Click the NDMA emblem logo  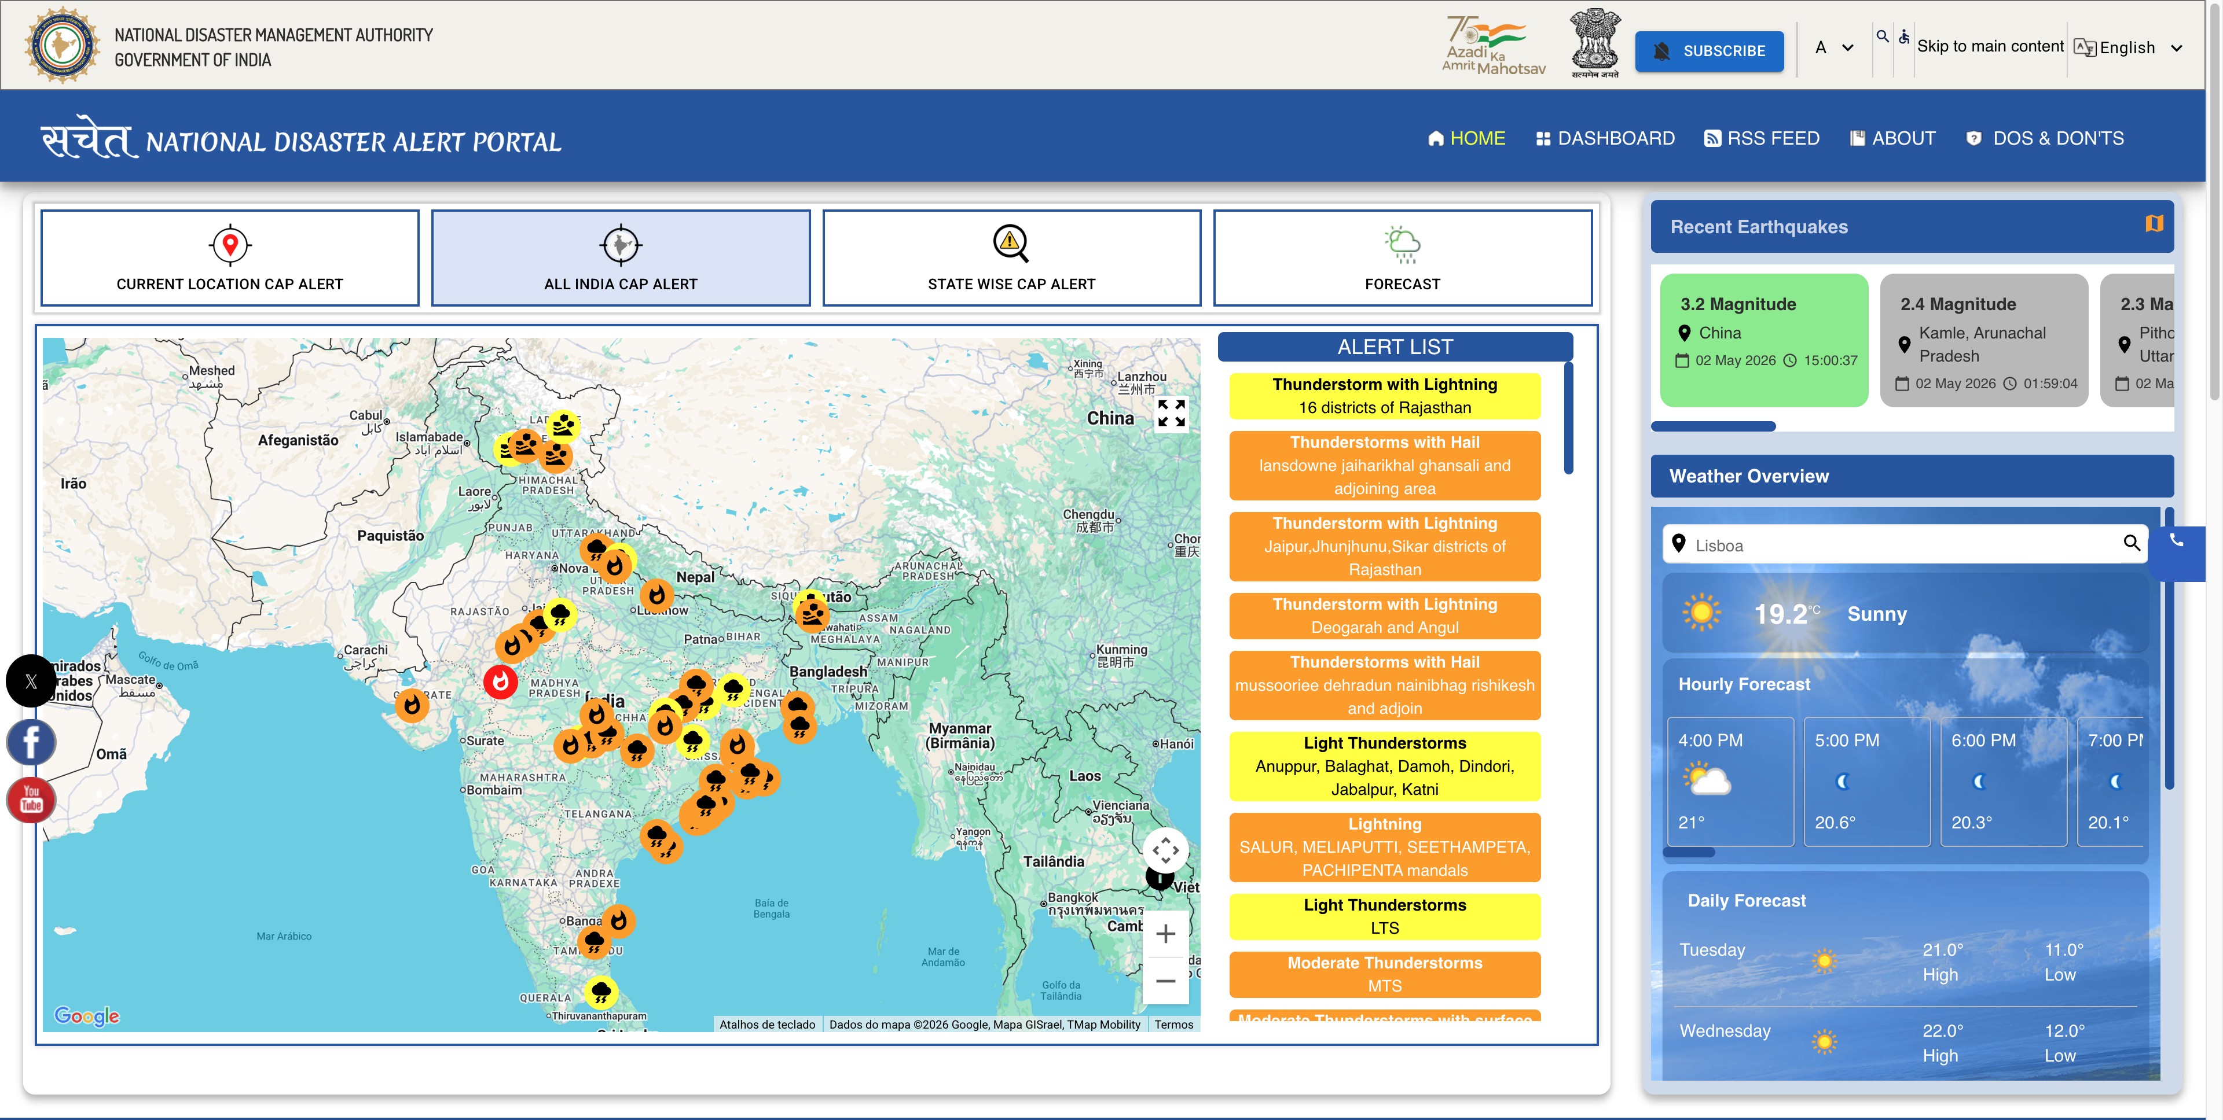pyautogui.click(x=62, y=45)
